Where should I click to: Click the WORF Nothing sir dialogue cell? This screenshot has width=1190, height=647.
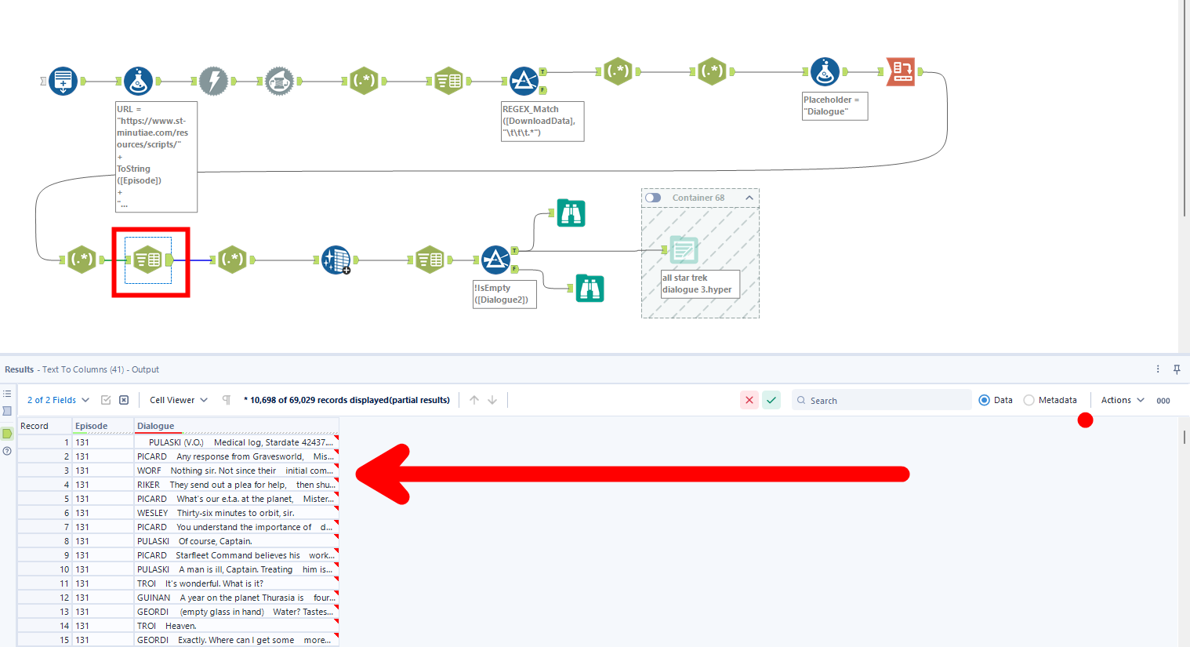click(236, 471)
